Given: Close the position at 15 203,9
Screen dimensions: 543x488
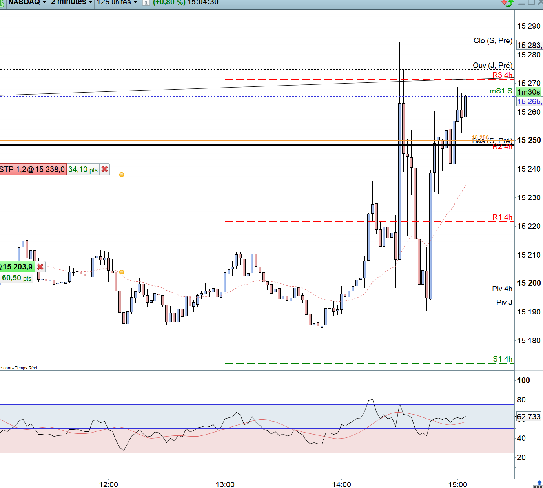Looking at the screenshot, I should point(40,267).
